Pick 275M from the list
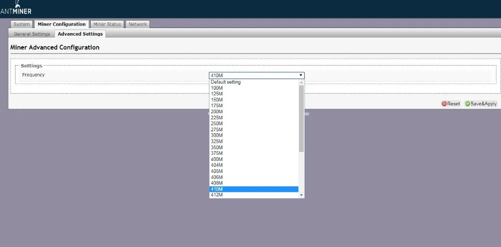501x247 pixels. pos(254,129)
